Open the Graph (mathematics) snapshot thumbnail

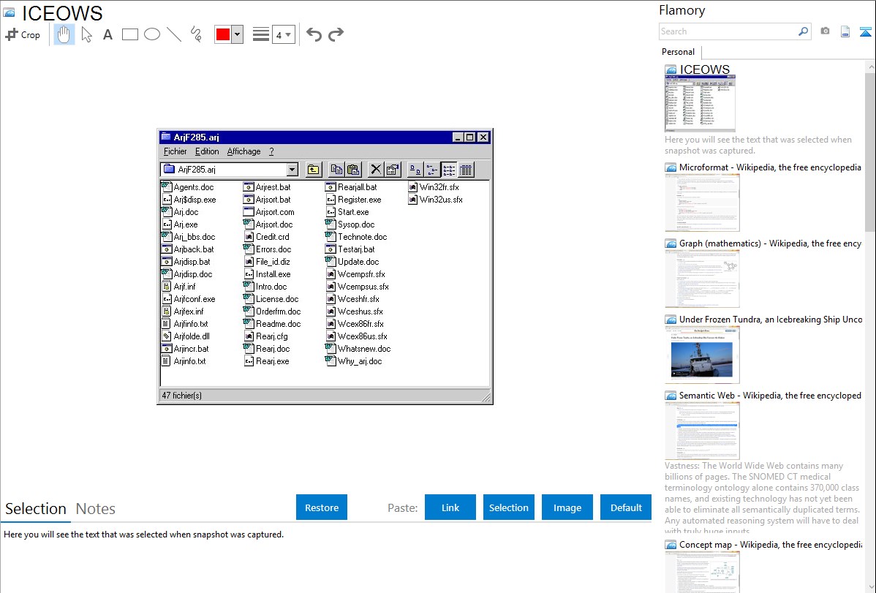coord(702,279)
